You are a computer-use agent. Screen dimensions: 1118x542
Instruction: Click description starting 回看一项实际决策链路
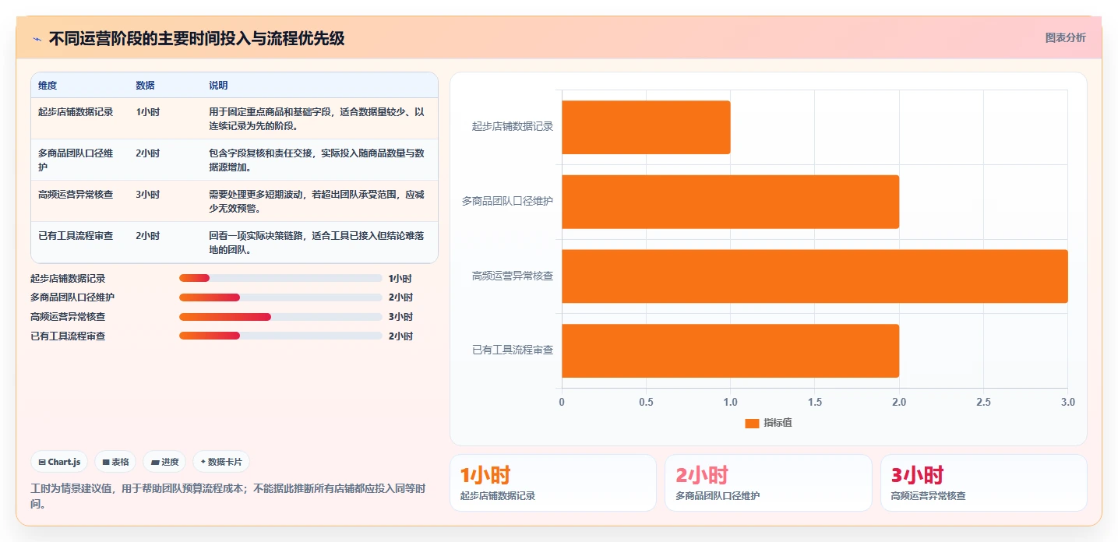click(317, 243)
